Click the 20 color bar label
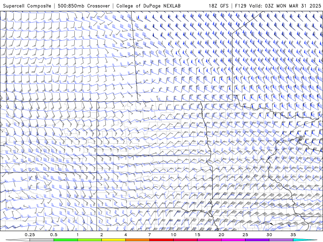The image size is (323, 242). [x=221, y=235]
